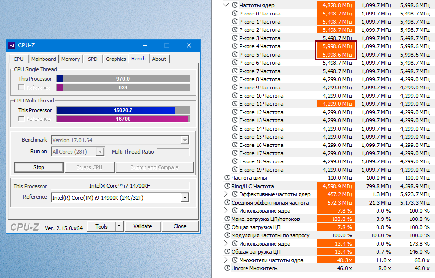This screenshot has height=278, width=435.
Task: Expand Использование ядра group showing 13.4 %
Action: (226, 244)
